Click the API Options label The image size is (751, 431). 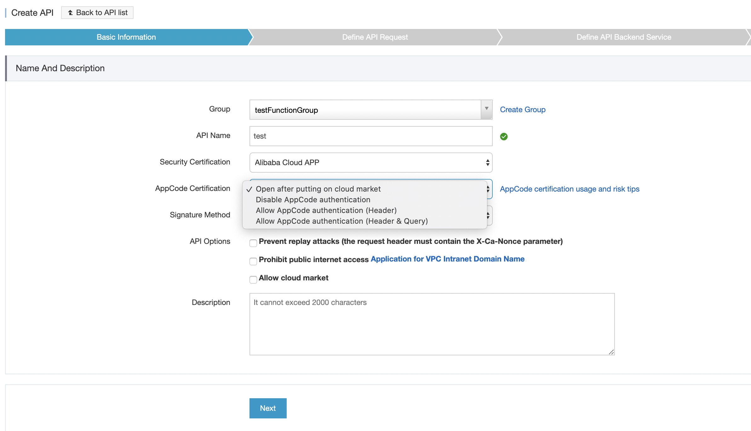210,241
